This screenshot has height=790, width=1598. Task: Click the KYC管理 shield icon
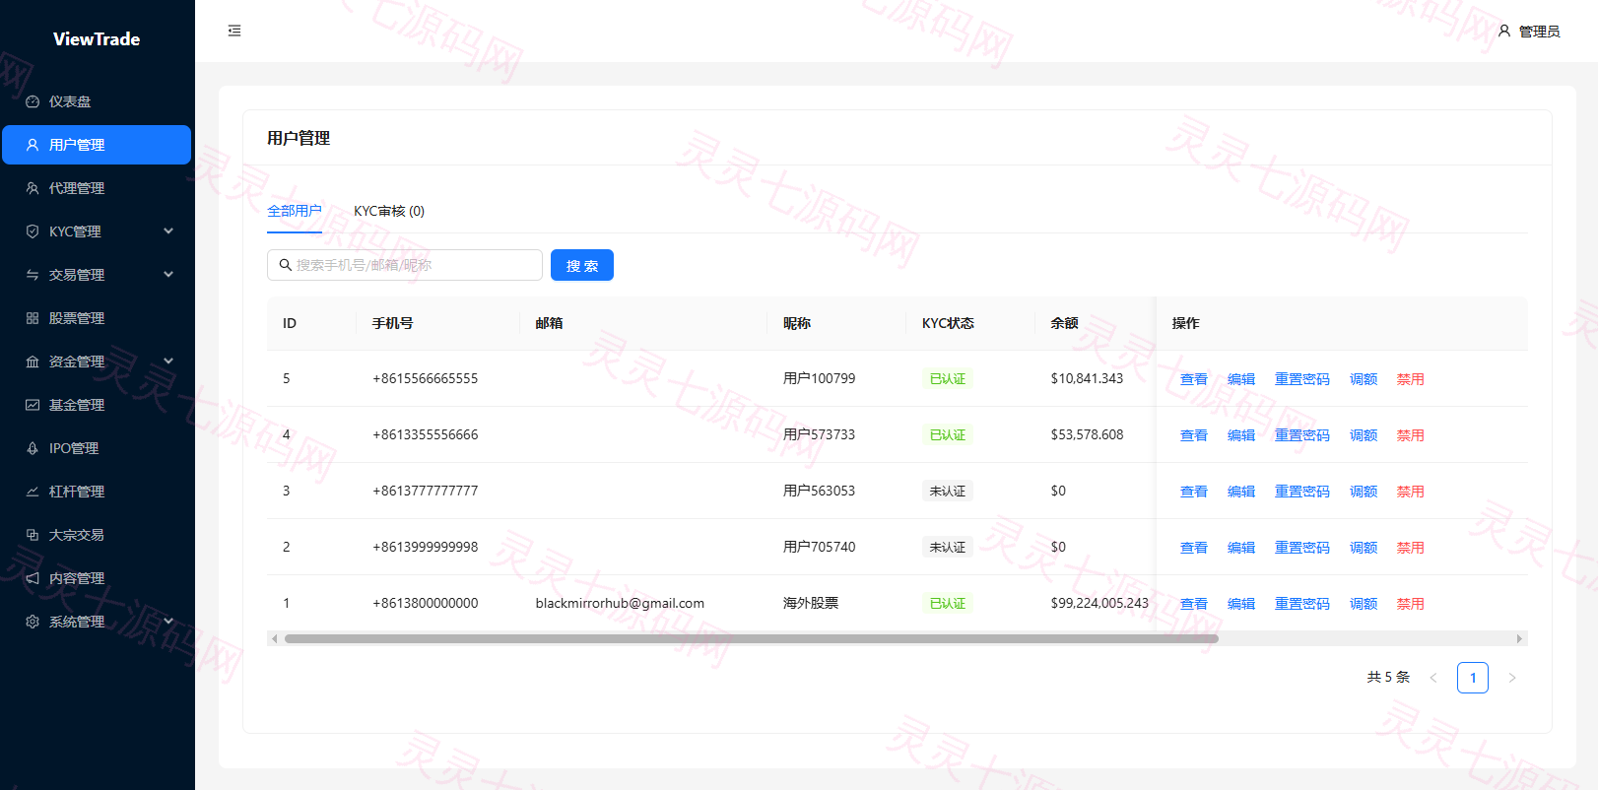click(x=33, y=231)
